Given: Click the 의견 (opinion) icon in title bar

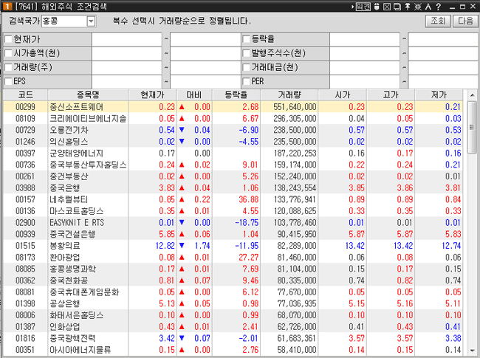Looking at the screenshot, I should coord(363,7).
